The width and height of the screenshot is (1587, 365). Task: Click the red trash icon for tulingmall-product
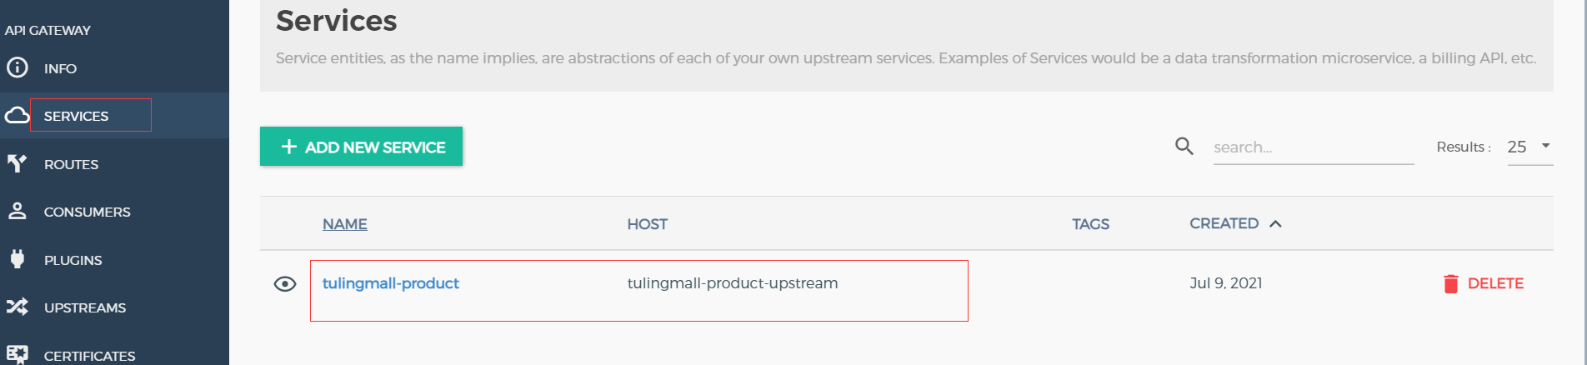(x=1451, y=284)
